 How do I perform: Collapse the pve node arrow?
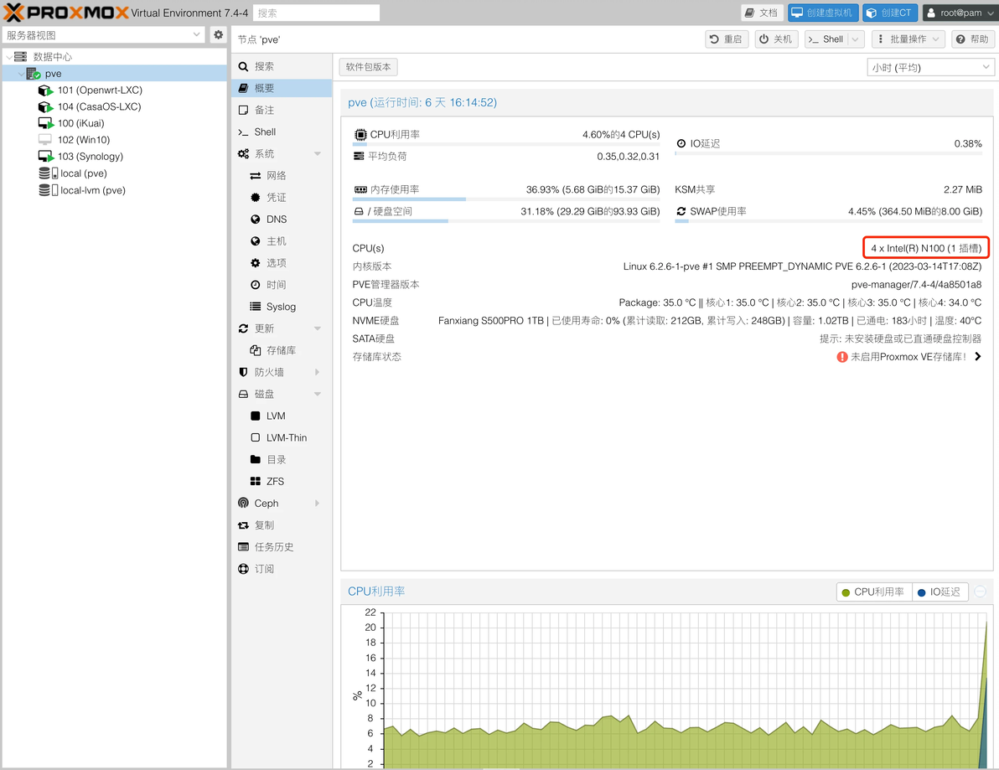point(21,74)
